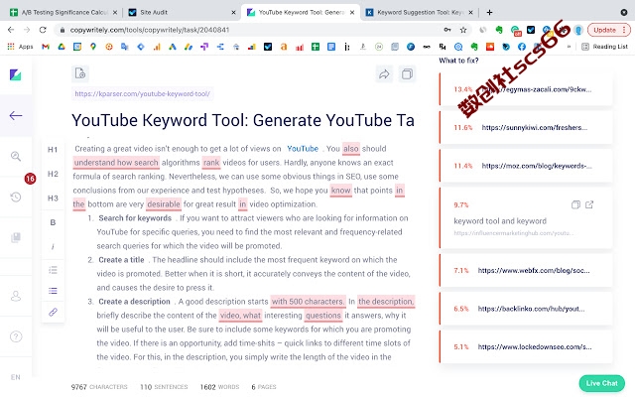Image resolution: width=635 pixels, height=397 pixels.
Task: Open the 9.7% match in new window
Action: 589,205
